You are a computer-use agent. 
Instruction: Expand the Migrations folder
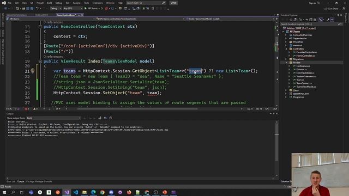(286, 59)
